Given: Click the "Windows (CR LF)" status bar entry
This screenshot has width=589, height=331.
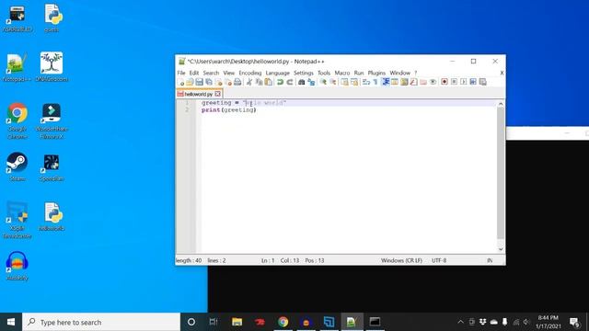Looking at the screenshot, I should 401,260.
